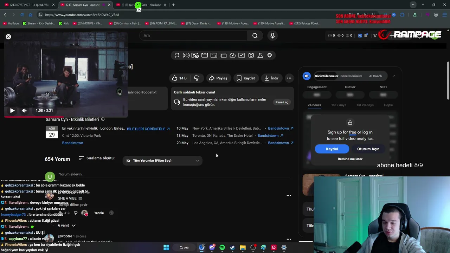This screenshot has width=450, height=253.
Task: Select the 1st 7 days range tab
Action: [x=339, y=105]
